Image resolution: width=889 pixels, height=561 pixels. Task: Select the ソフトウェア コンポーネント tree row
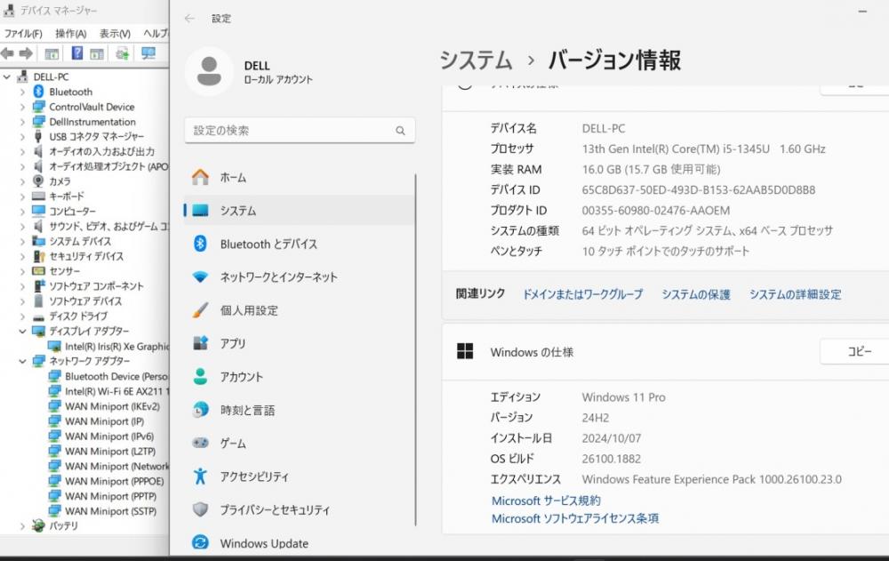(96, 286)
